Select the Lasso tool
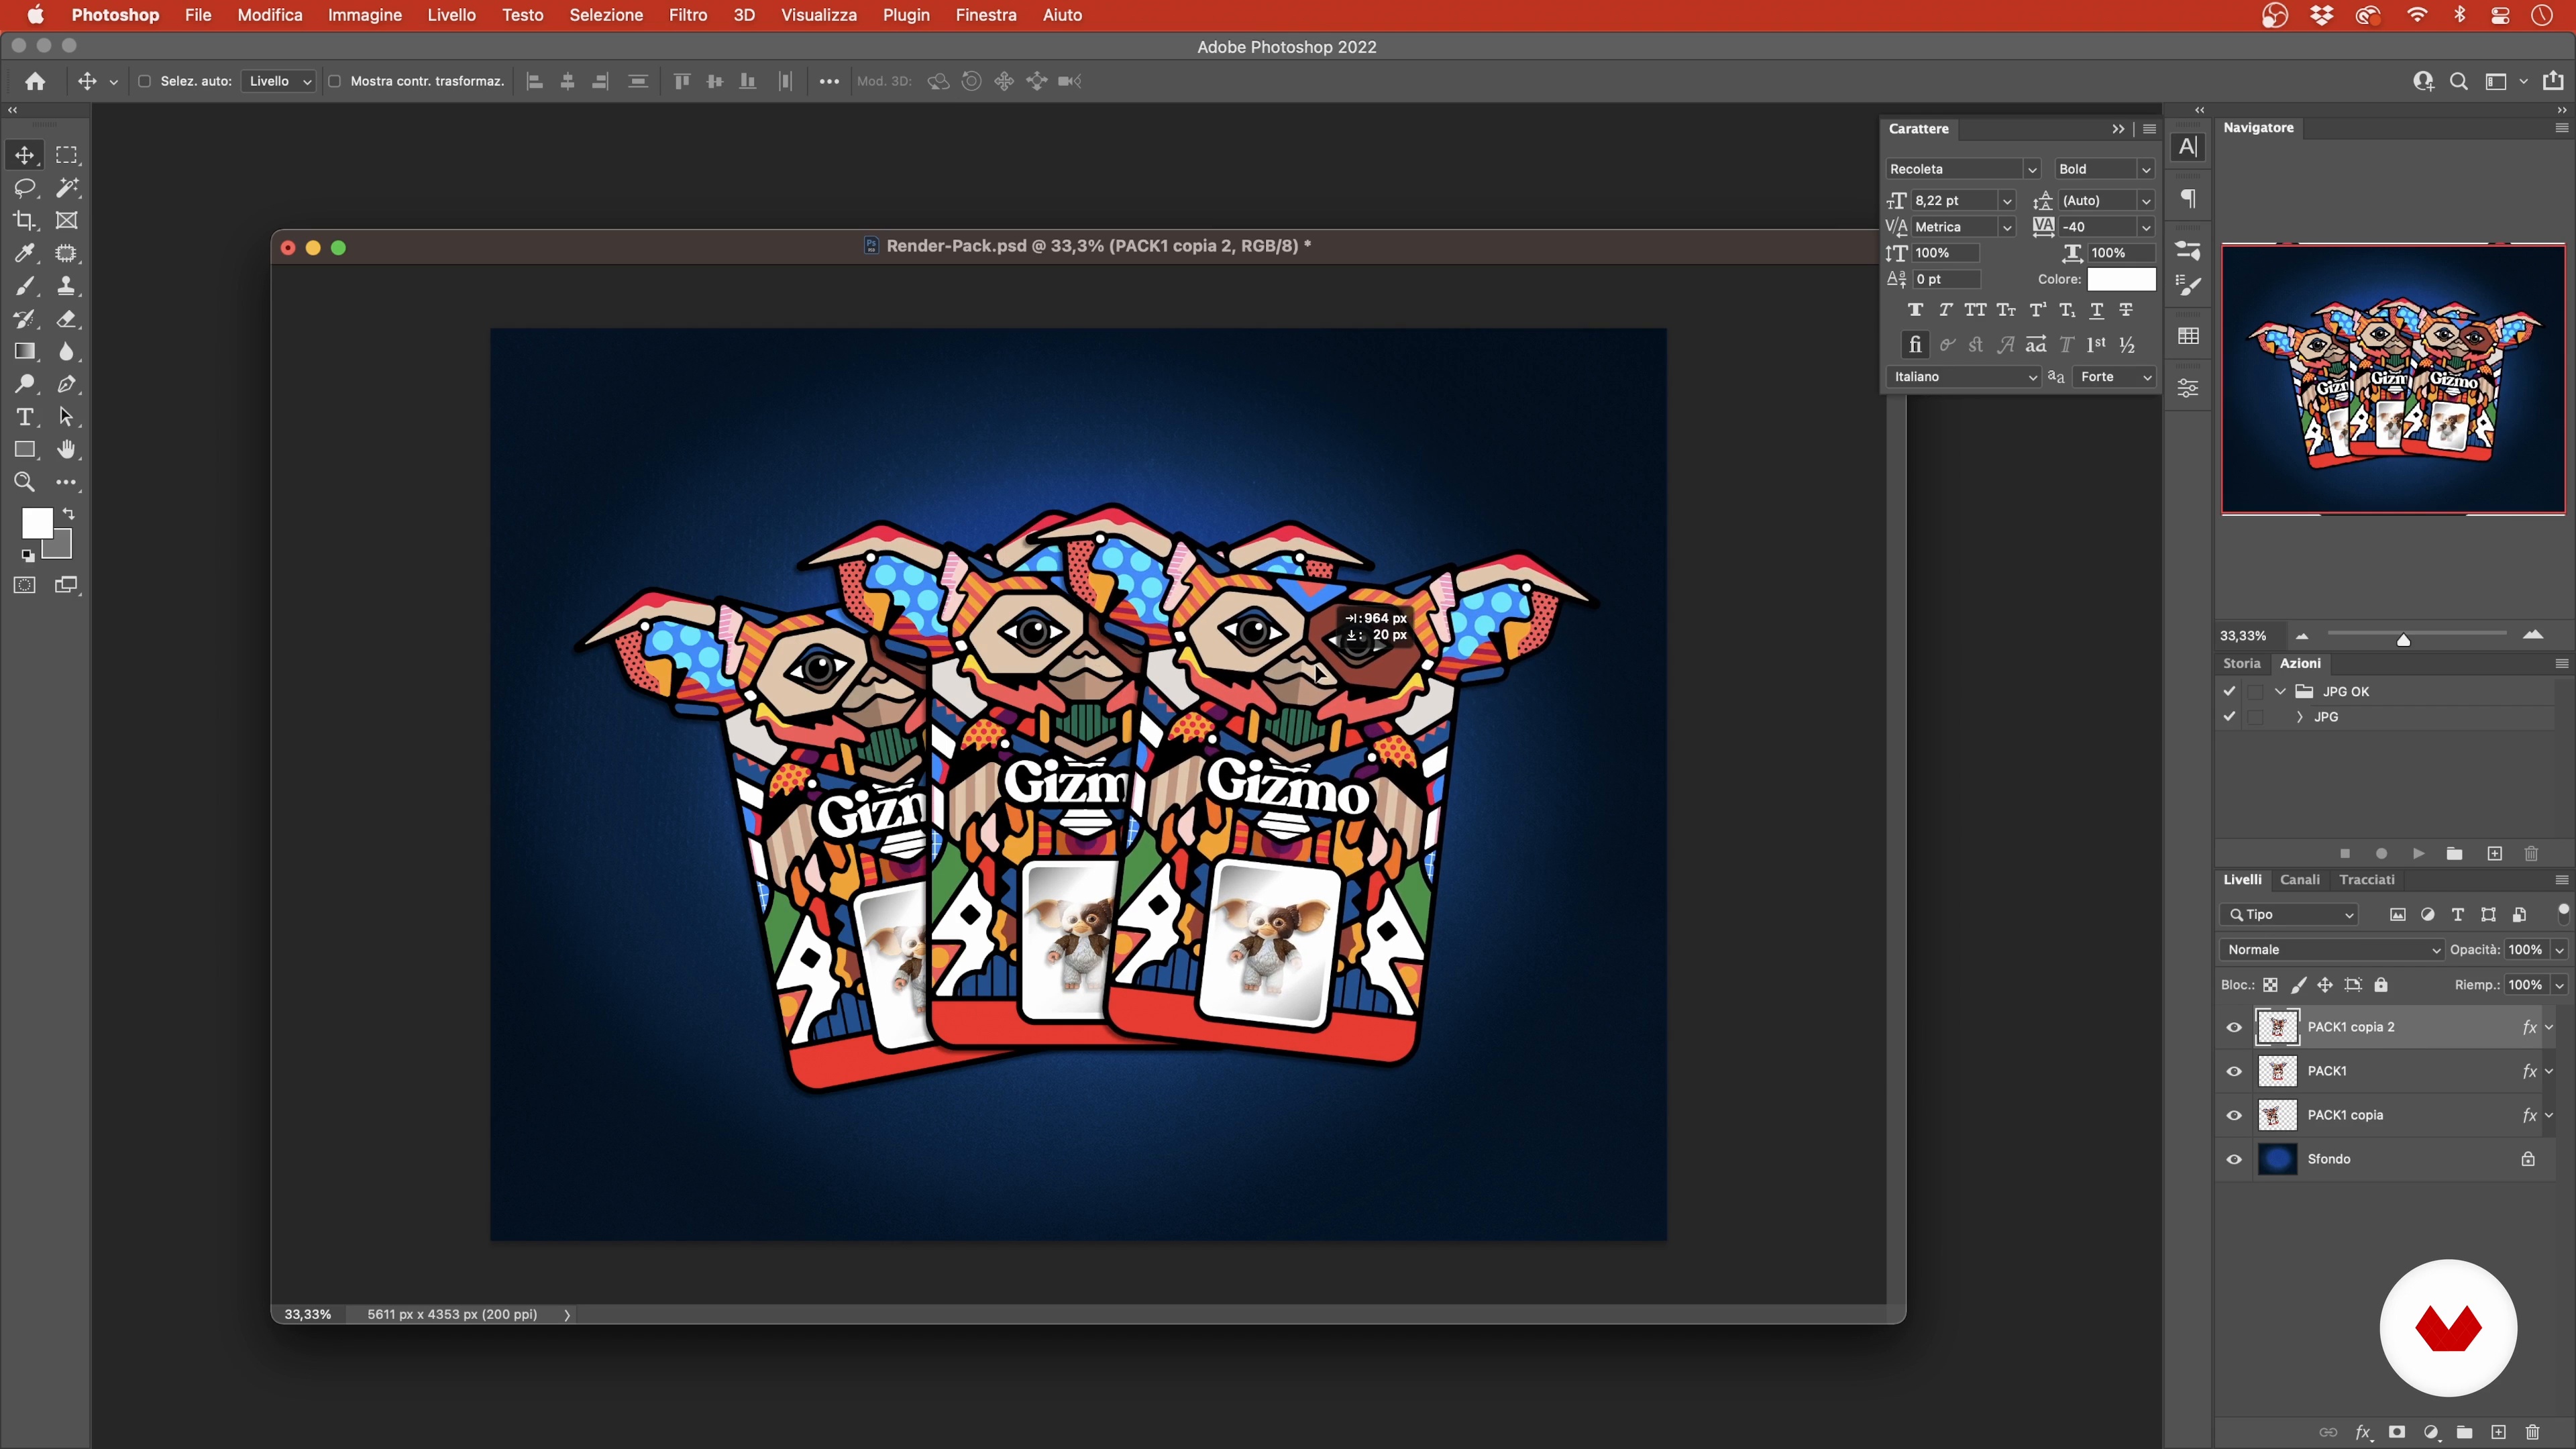Viewport: 2576px width, 1449px height. coord(25,188)
